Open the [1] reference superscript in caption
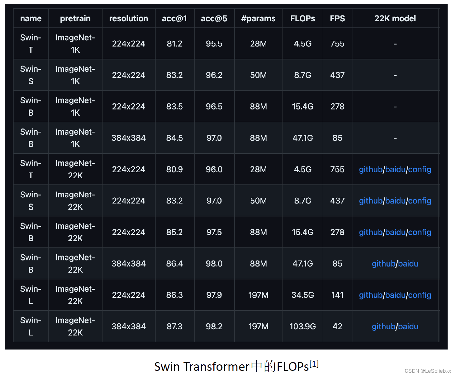The image size is (456, 376). point(314,364)
